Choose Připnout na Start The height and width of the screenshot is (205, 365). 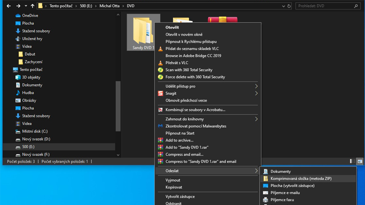[x=180, y=133]
